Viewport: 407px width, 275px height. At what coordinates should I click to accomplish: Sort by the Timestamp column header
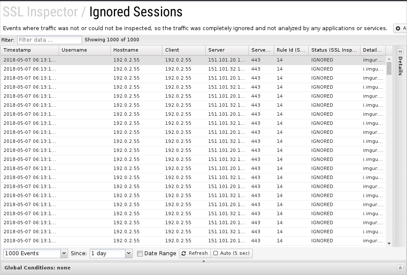click(29, 50)
